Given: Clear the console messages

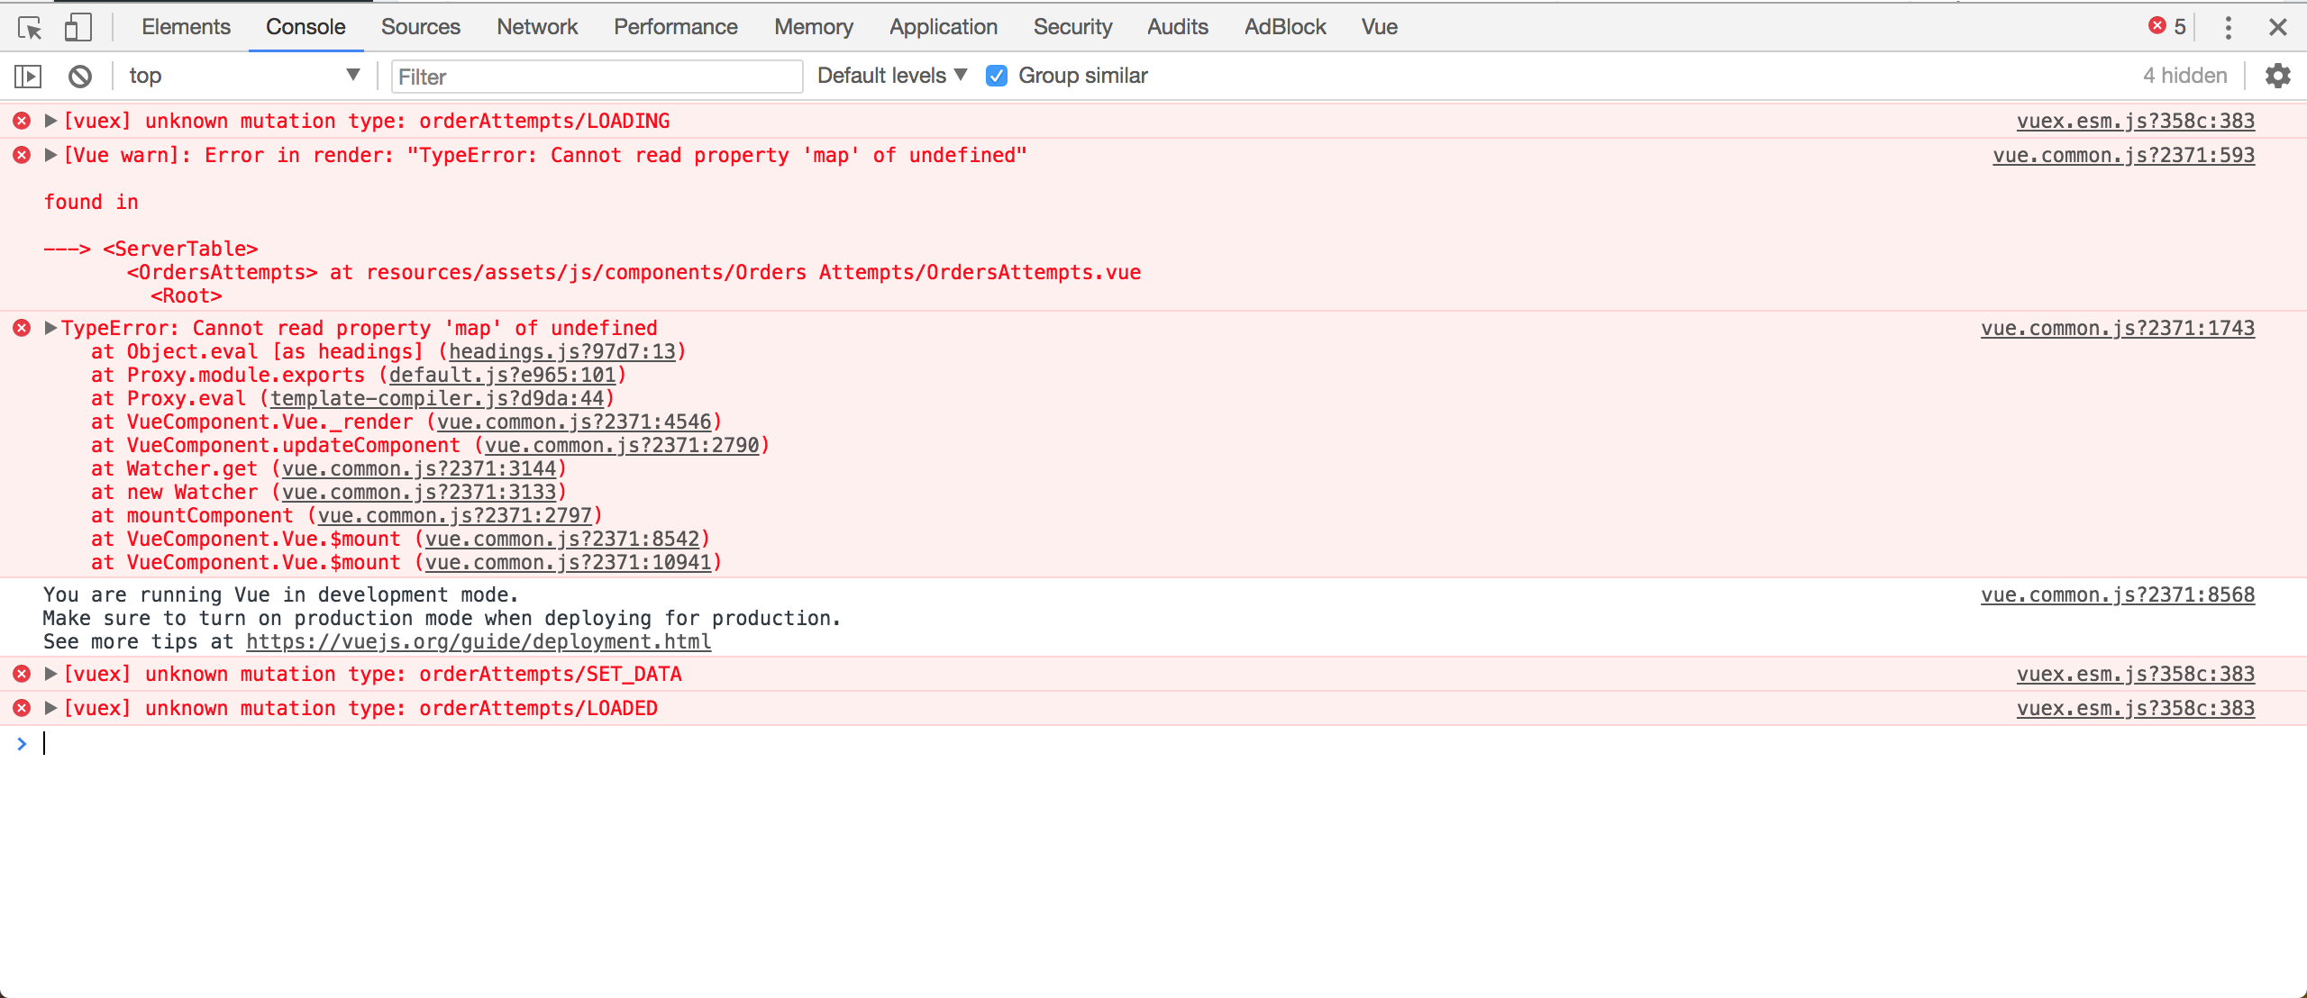Looking at the screenshot, I should point(79,76).
